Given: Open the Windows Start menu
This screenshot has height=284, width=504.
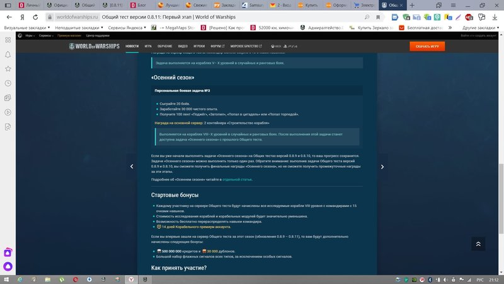Looking at the screenshot, I should point(6,280).
